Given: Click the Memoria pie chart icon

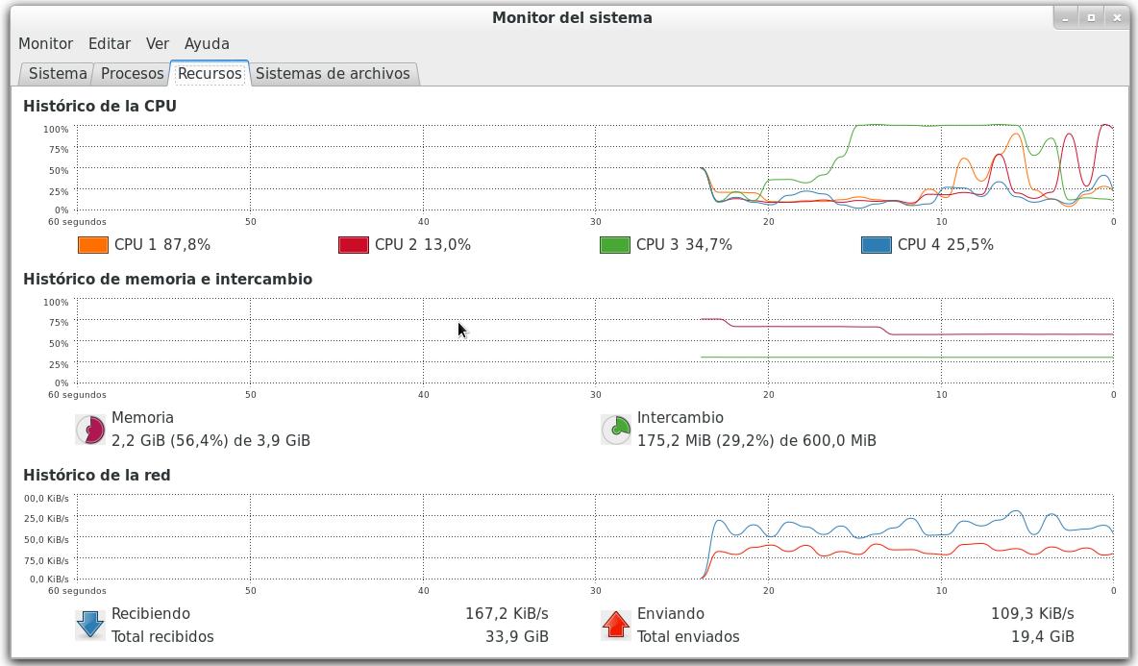Looking at the screenshot, I should click(90, 430).
